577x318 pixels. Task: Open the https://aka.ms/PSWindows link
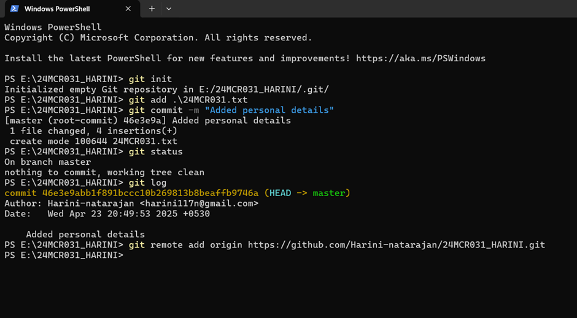click(x=420, y=58)
